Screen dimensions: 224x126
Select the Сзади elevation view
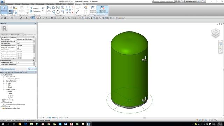10,91
